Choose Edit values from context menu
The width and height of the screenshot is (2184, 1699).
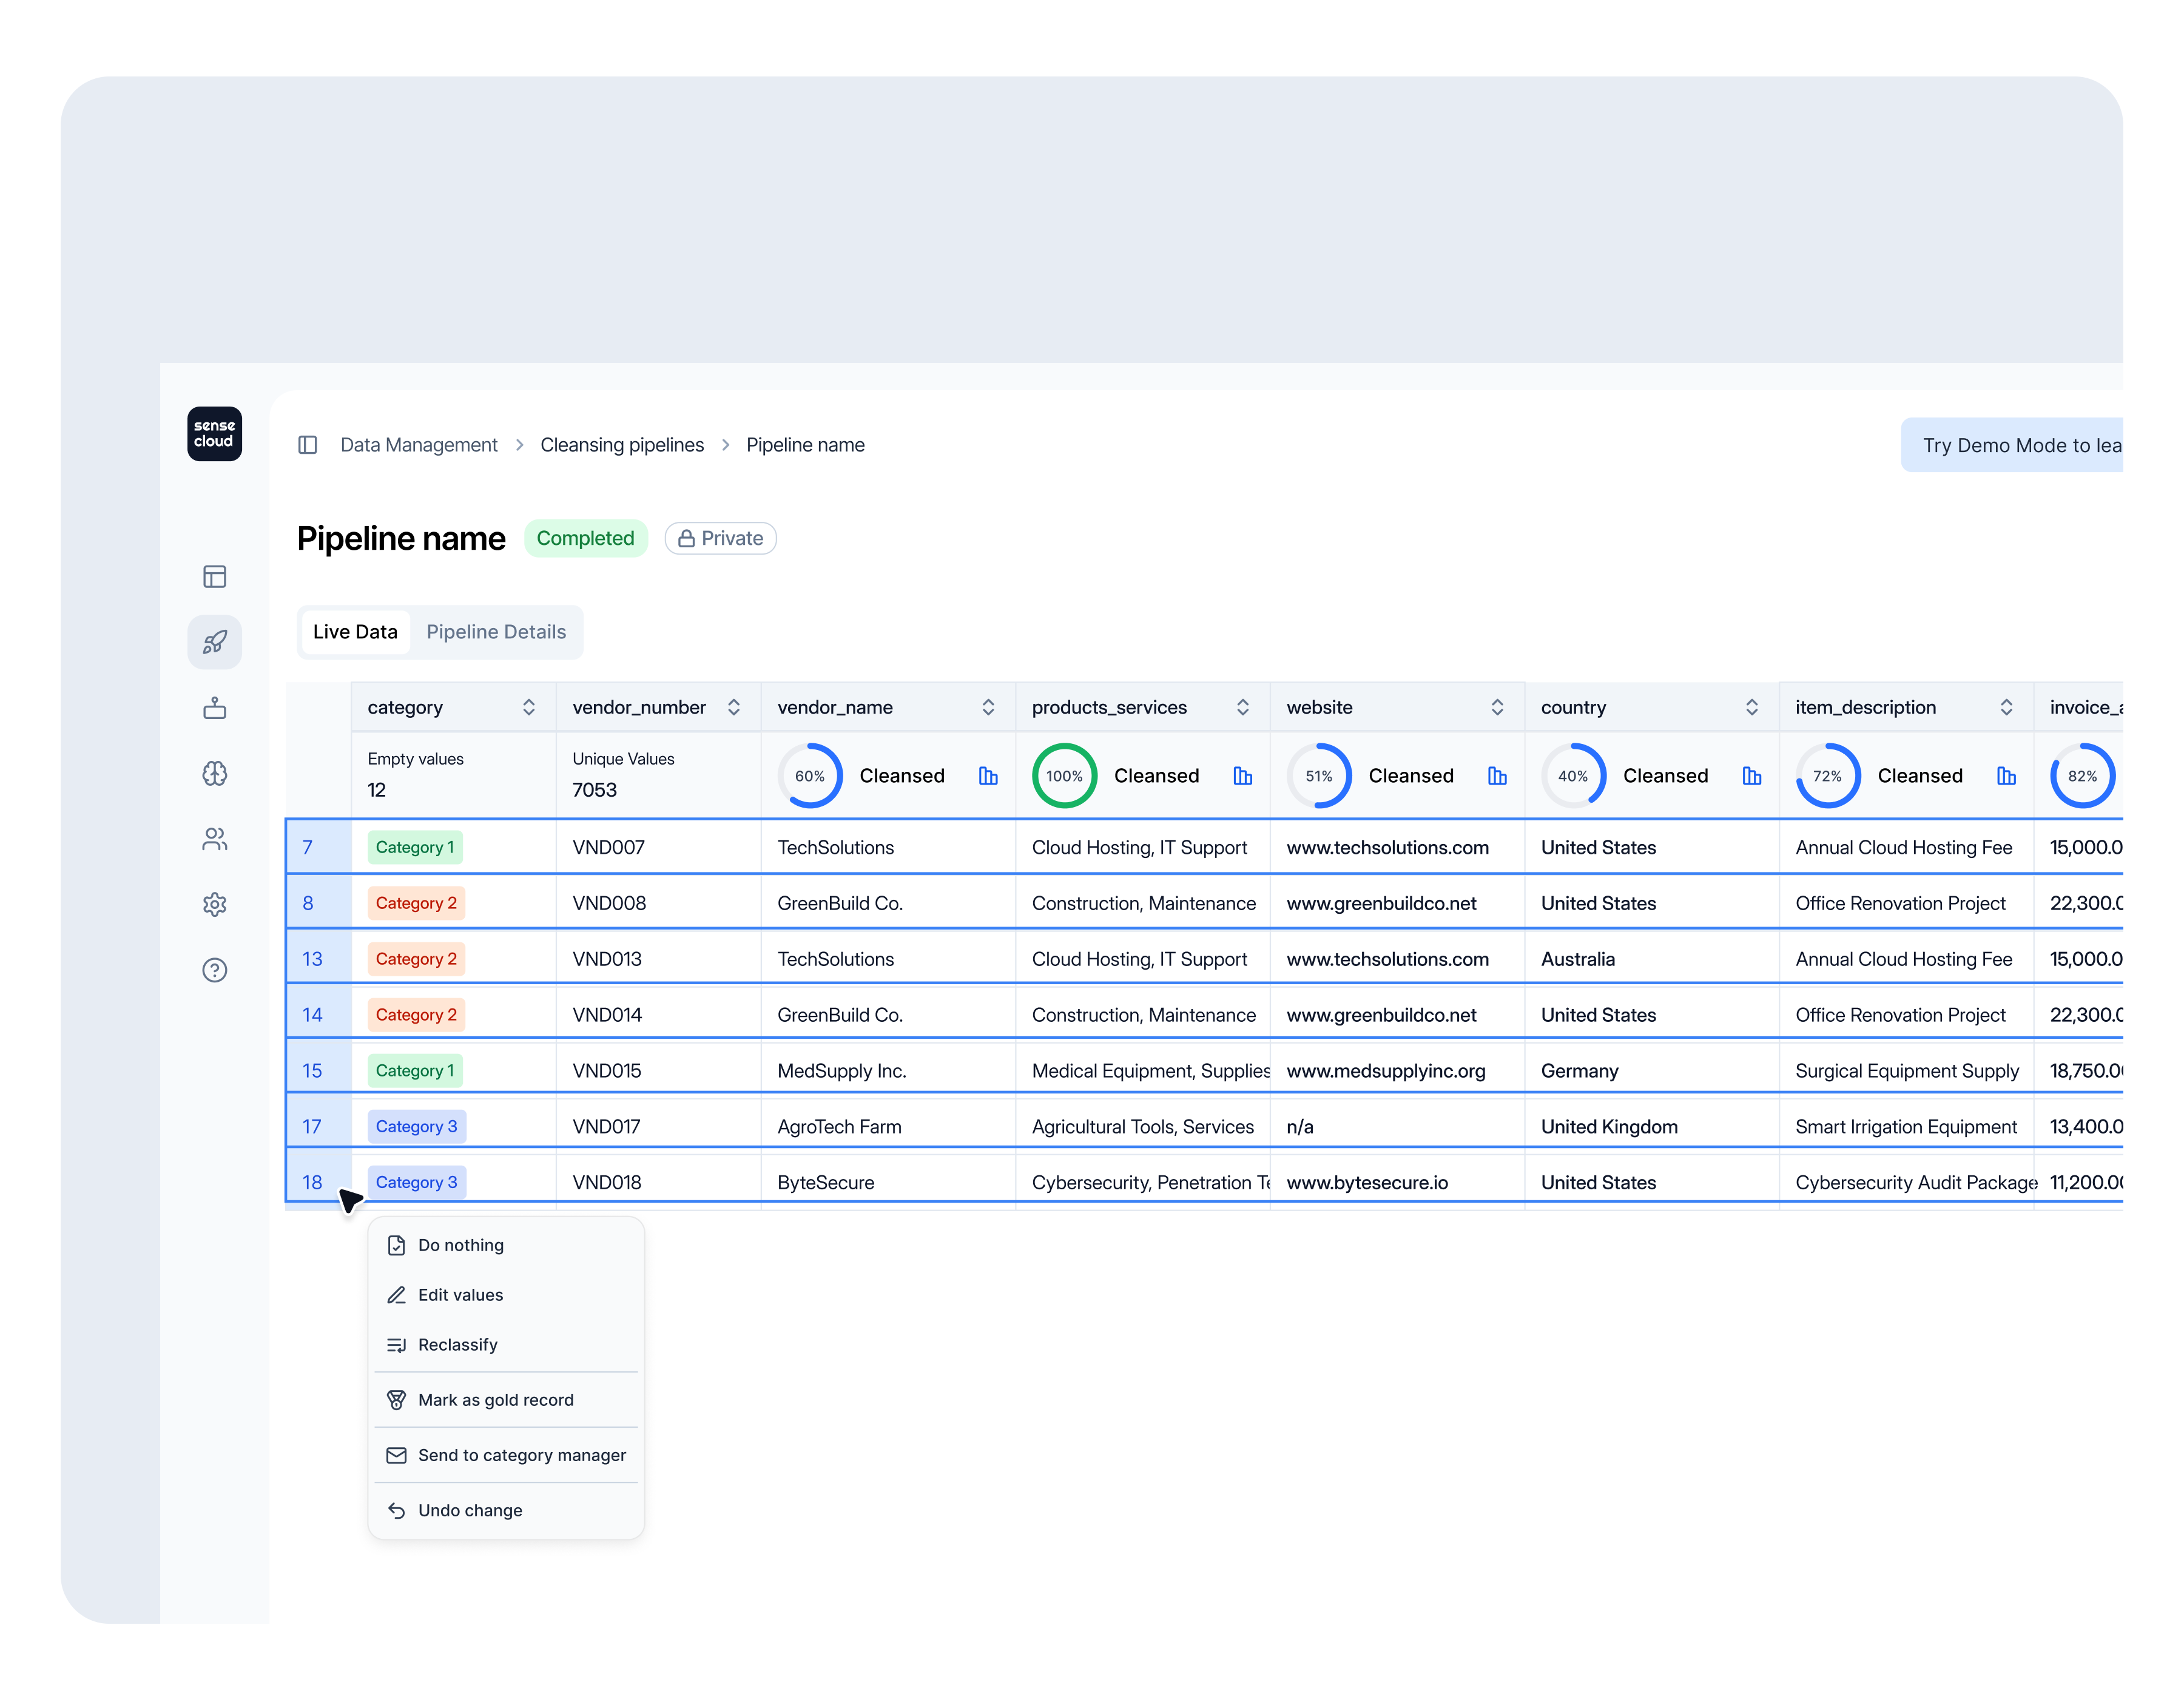pos(506,1295)
